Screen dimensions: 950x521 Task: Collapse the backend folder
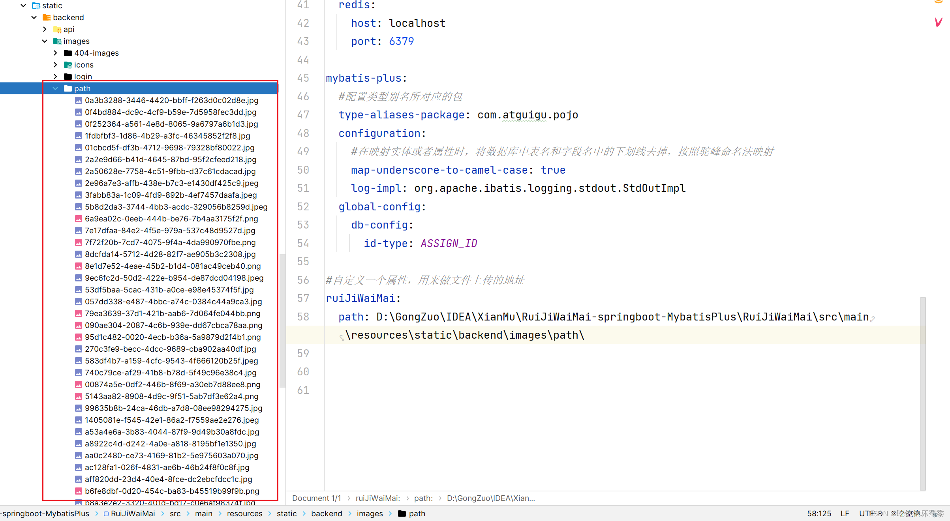click(34, 17)
